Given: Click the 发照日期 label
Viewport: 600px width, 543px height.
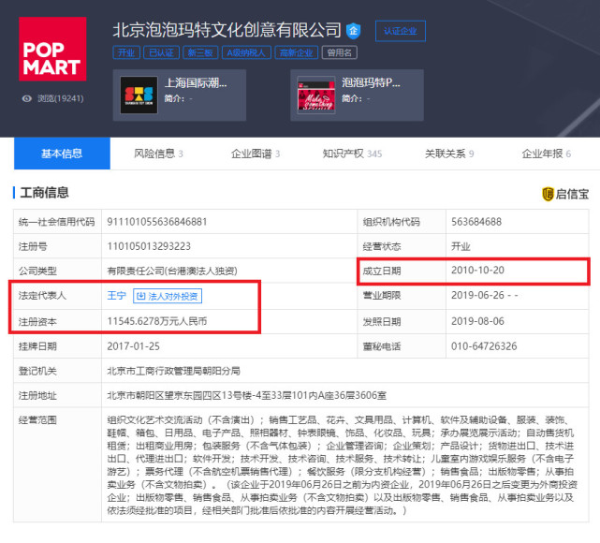Looking at the screenshot, I should [382, 322].
